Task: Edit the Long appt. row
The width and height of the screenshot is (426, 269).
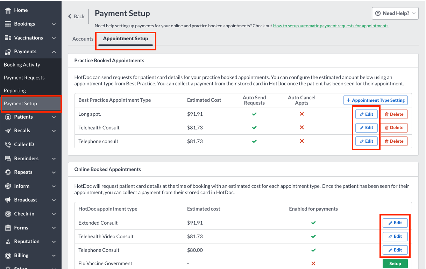Action: 367,114
